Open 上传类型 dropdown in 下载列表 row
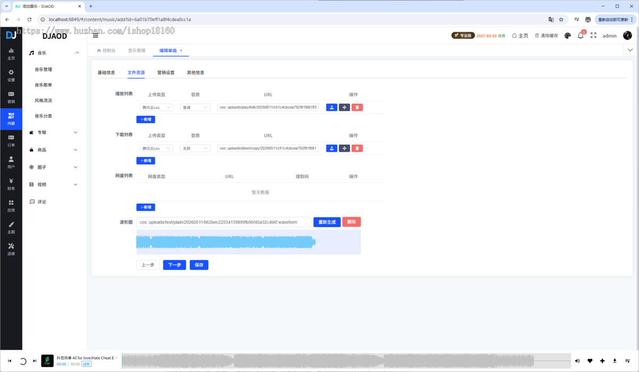 157,148
